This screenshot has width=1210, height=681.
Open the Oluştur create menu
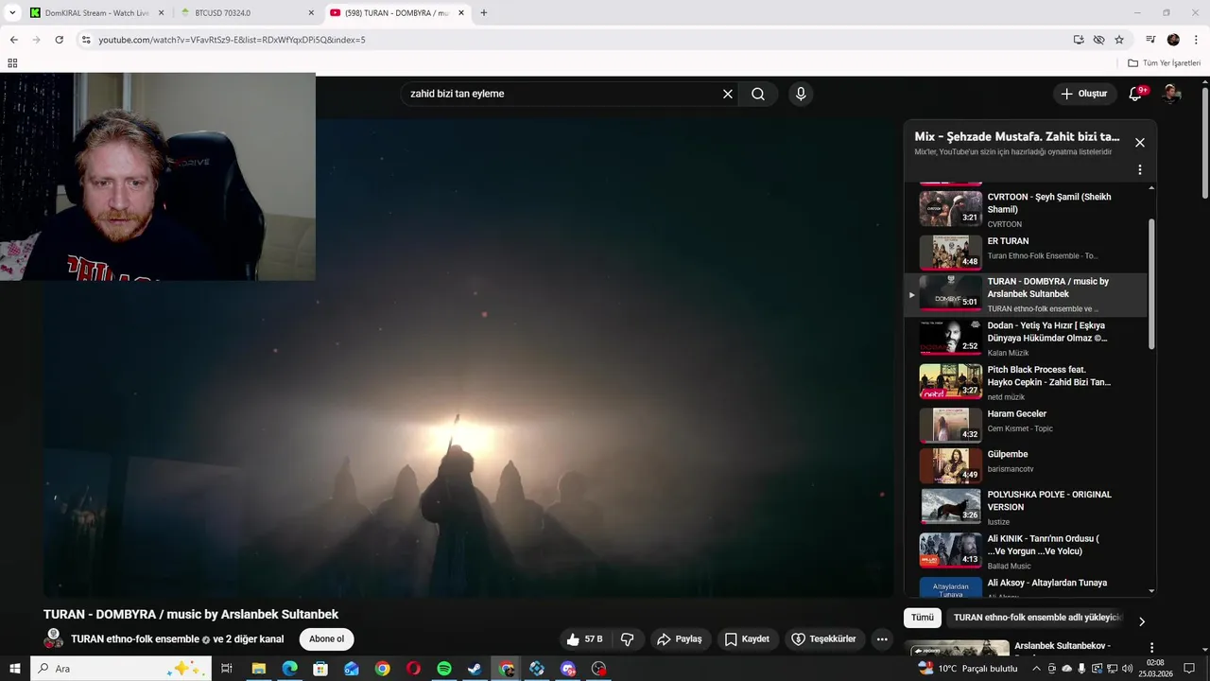[x=1083, y=94]
